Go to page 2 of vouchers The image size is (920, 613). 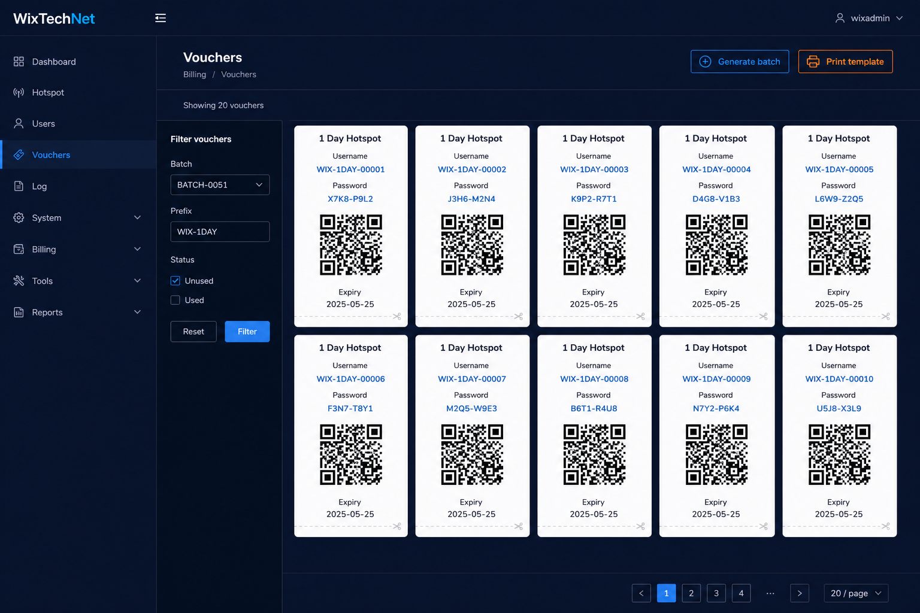click(x=691, y=593)
